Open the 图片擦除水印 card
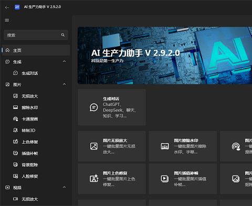This screenshot has width=252, height=206. (183, 146)
